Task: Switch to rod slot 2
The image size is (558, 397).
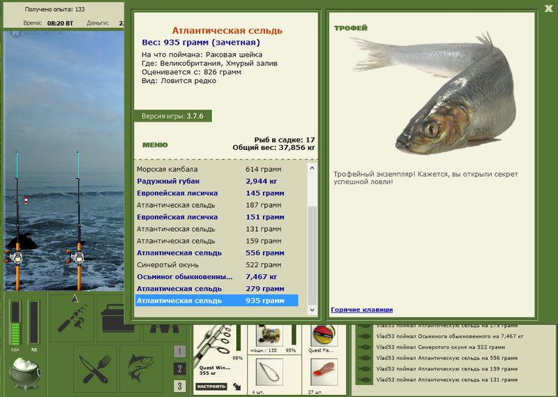Action: 180,369
